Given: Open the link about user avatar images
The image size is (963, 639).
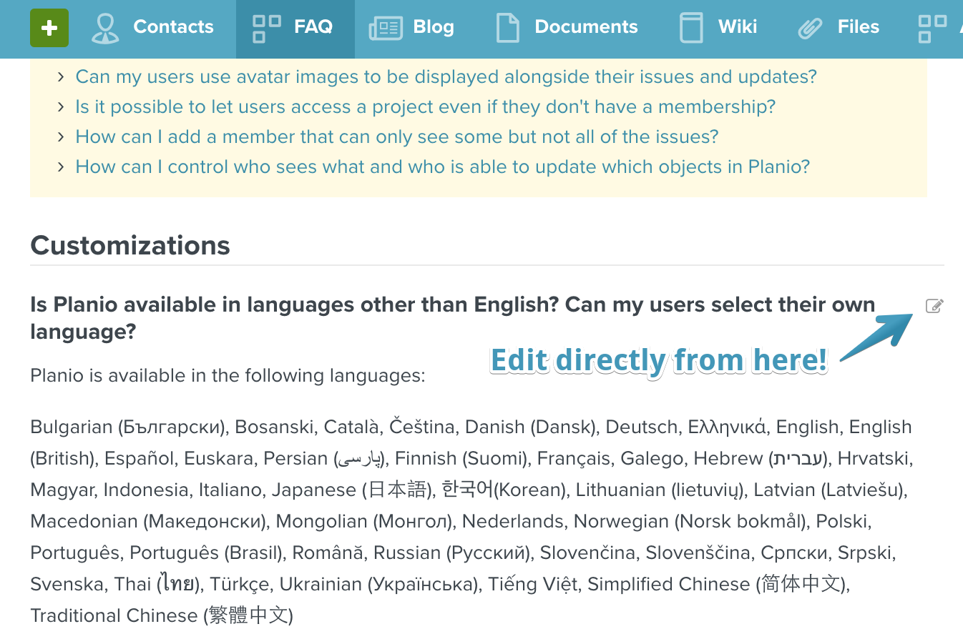Looking at the screenshot, I should [x=446, y=76].
